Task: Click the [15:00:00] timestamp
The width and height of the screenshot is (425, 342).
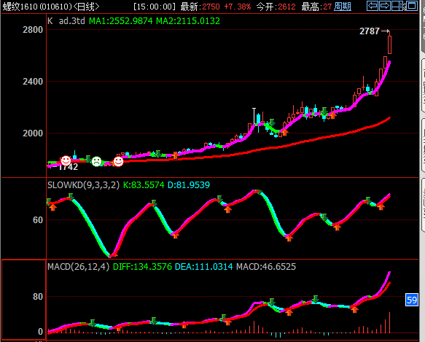Action: point(155,7)
